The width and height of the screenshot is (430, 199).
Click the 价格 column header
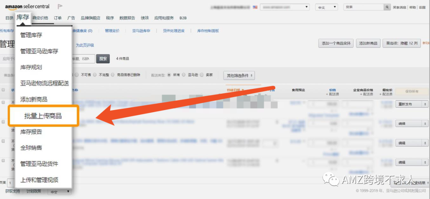(x=332, y=90)
